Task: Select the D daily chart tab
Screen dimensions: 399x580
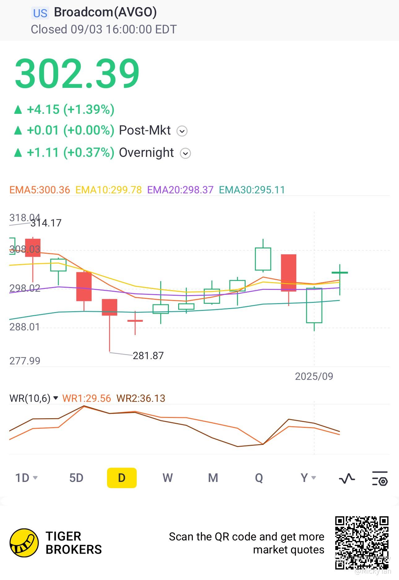Action: (122, 478)
